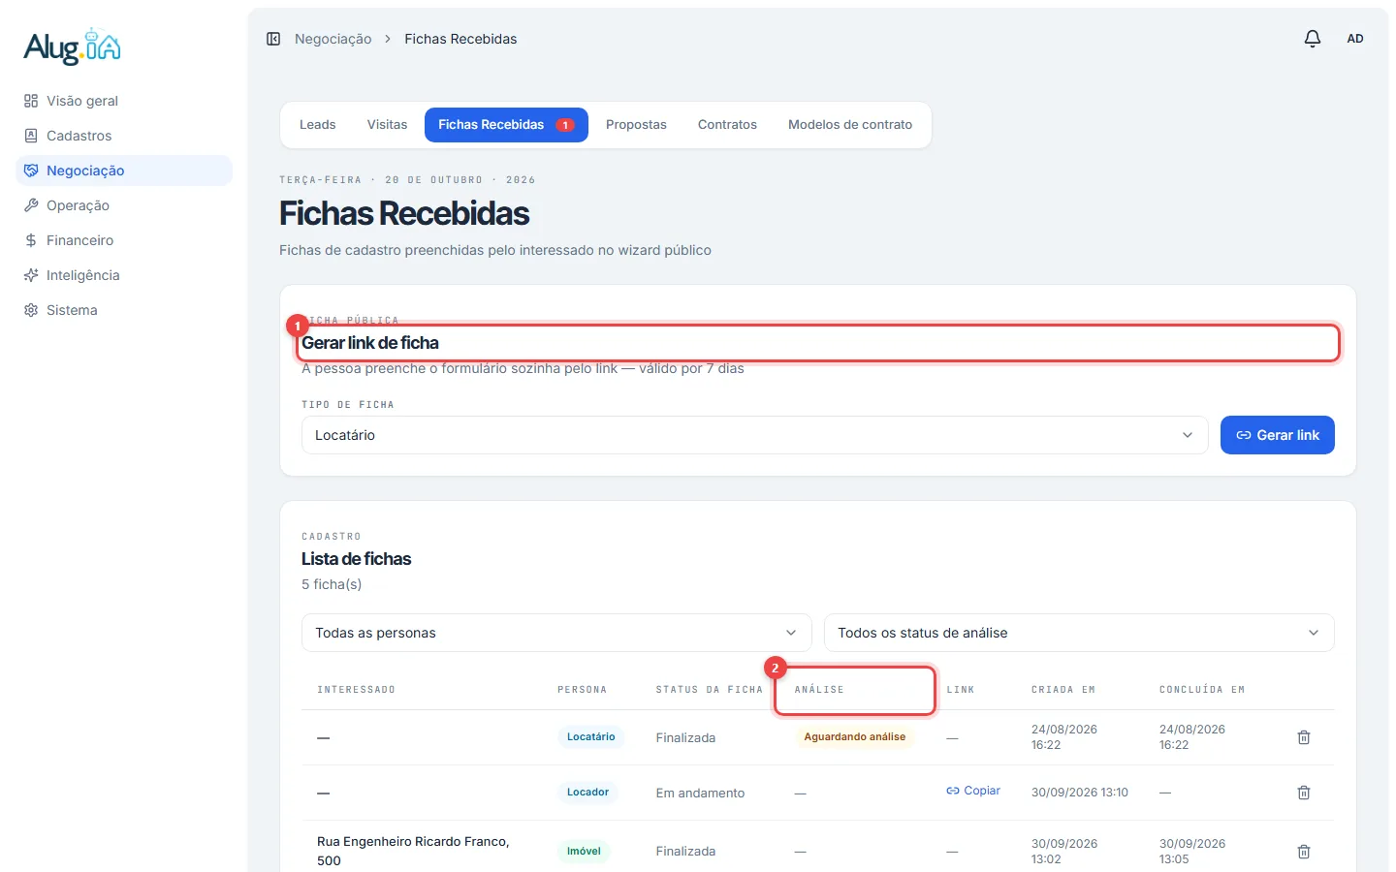The height and width of the screenshot is (872, 1396).
Task: Open the notifications bell
Action: tap(1312, 39)
